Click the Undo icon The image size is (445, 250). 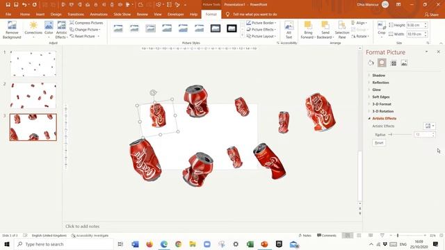coord(24,5)
